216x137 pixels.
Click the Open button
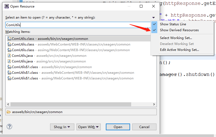(118, 127)
